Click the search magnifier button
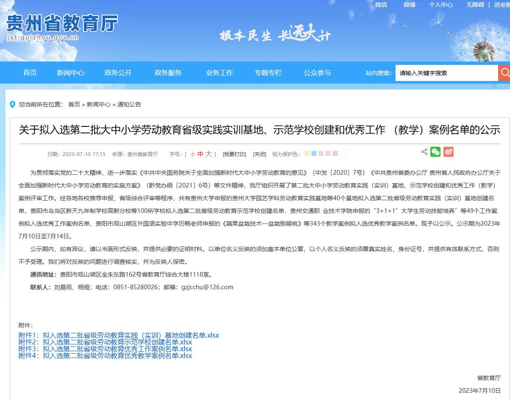The height and width of the screenshot is (400, 510). tap(504, 73)
